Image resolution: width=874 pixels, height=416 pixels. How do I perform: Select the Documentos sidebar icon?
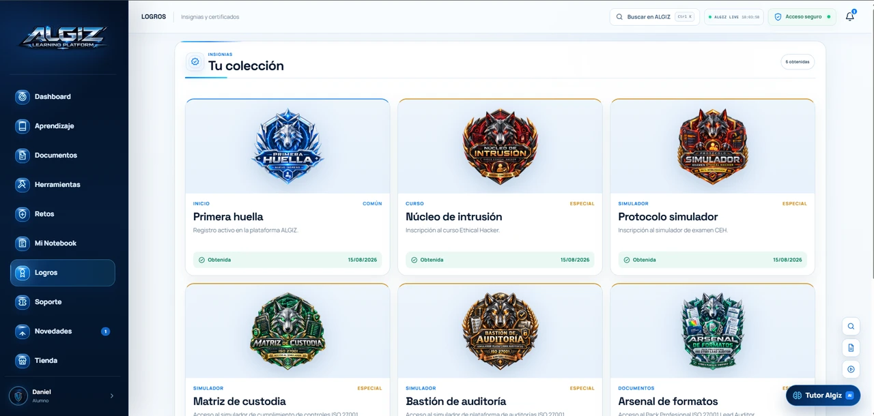click(23, 155)
